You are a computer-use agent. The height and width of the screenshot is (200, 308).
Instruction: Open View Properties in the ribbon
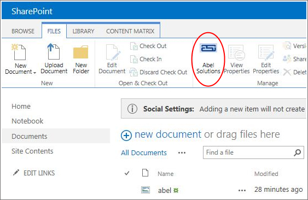(x=236, y=59)
